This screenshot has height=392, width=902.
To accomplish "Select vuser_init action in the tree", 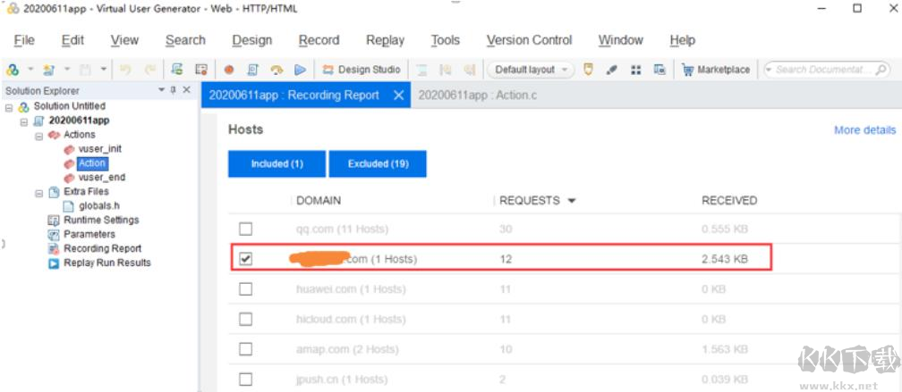I will coord(99,149).
